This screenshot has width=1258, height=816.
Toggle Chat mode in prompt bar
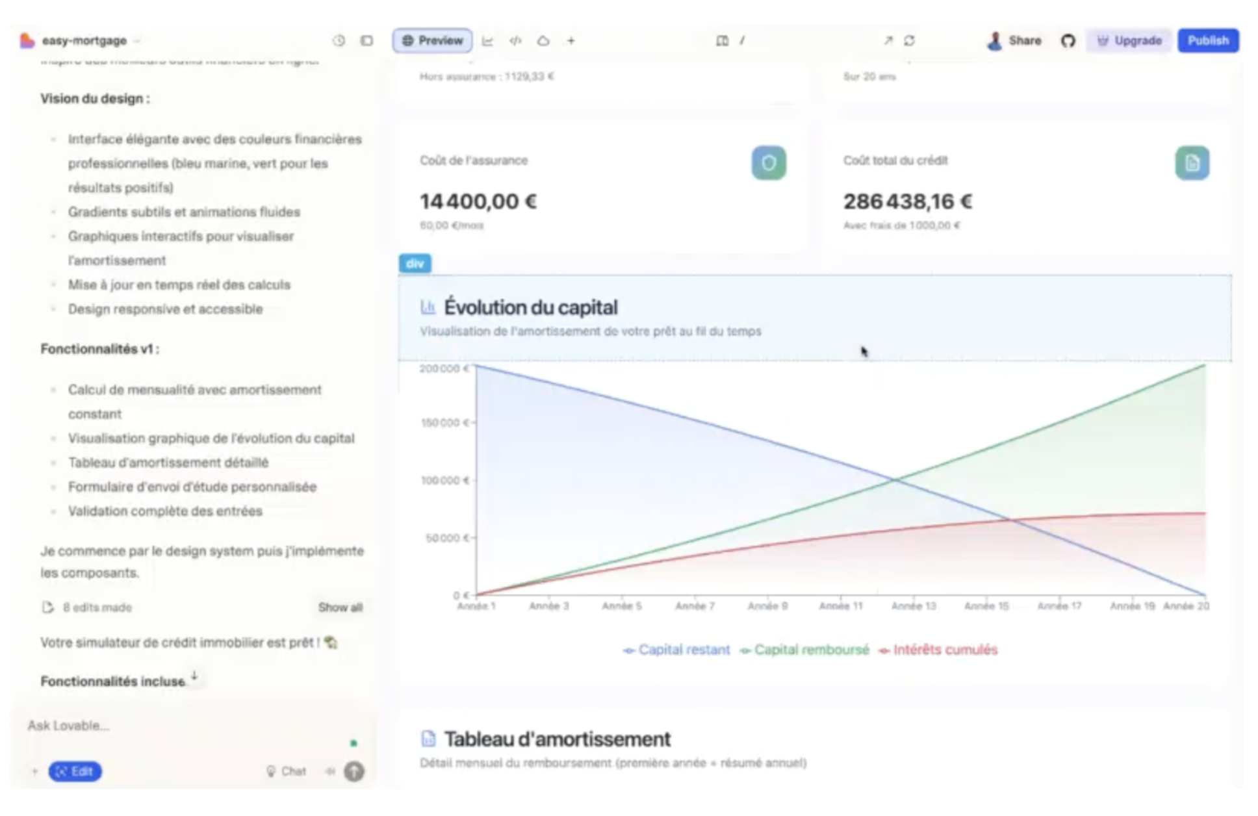286,771
